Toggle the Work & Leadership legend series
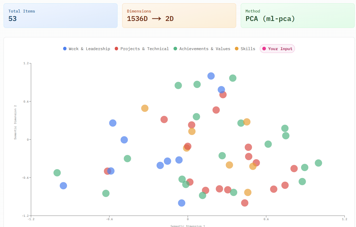The height and width of the screenshot is (227, 356). point(86,49)
